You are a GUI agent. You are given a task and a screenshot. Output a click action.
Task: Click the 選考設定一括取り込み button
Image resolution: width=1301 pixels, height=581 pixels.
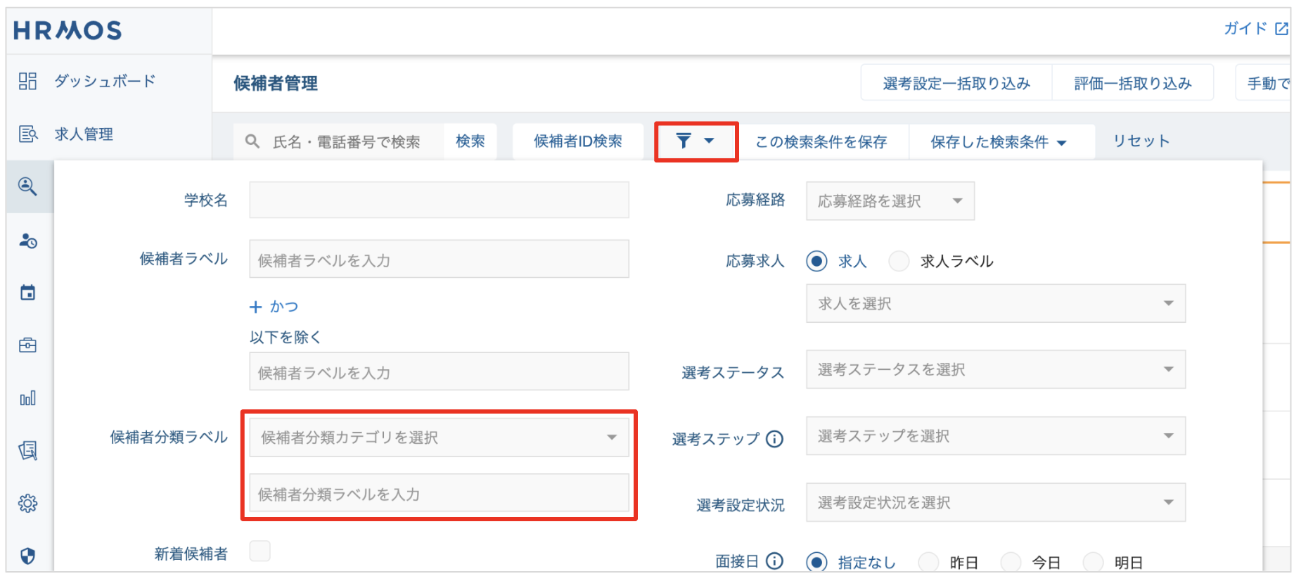pyautogui.click(x=956, y=84)
